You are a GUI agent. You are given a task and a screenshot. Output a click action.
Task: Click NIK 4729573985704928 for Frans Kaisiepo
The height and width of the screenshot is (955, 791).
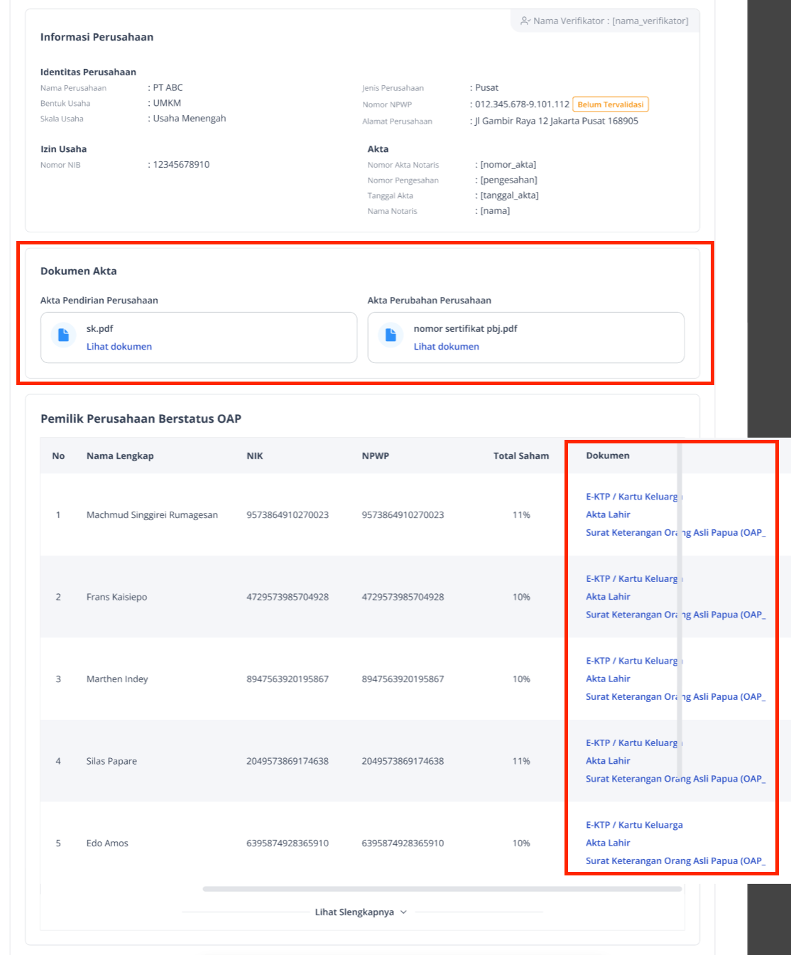tap(288, 597)
